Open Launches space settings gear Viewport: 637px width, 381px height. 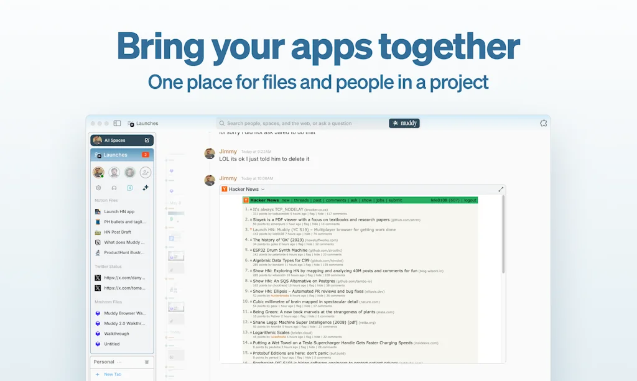98,188
